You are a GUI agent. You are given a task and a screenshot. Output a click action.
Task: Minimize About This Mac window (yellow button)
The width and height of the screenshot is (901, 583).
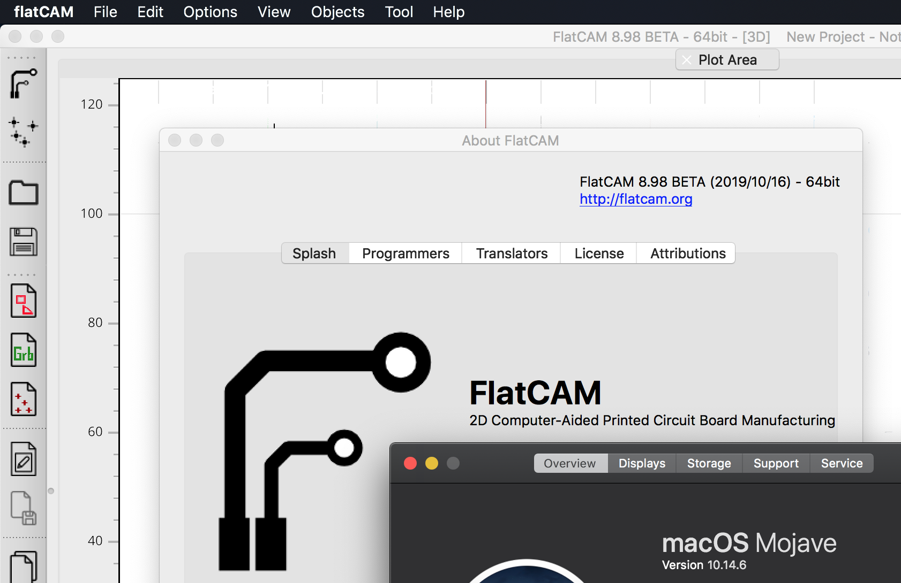pos(432,463)
